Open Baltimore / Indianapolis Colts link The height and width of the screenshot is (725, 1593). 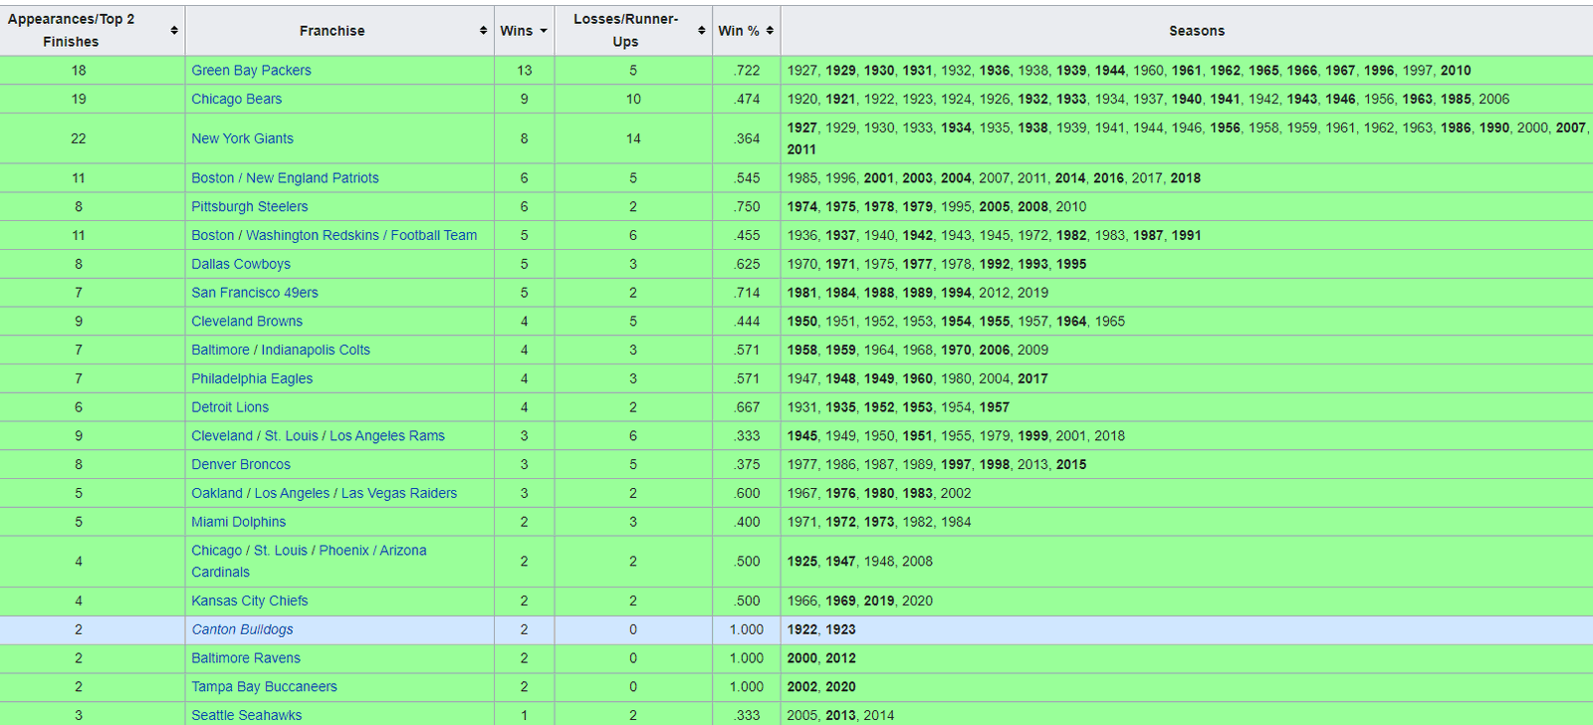tap(281, 351)
